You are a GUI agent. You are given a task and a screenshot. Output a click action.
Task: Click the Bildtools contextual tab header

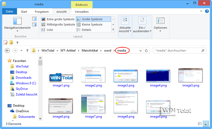(82, 5)
